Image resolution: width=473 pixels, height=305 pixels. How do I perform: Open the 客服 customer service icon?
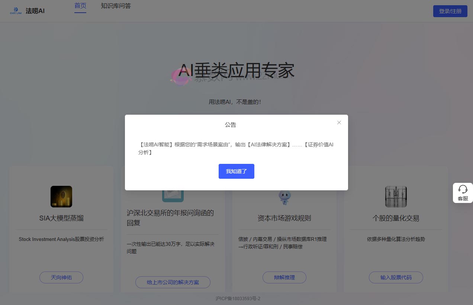point(463,193)
